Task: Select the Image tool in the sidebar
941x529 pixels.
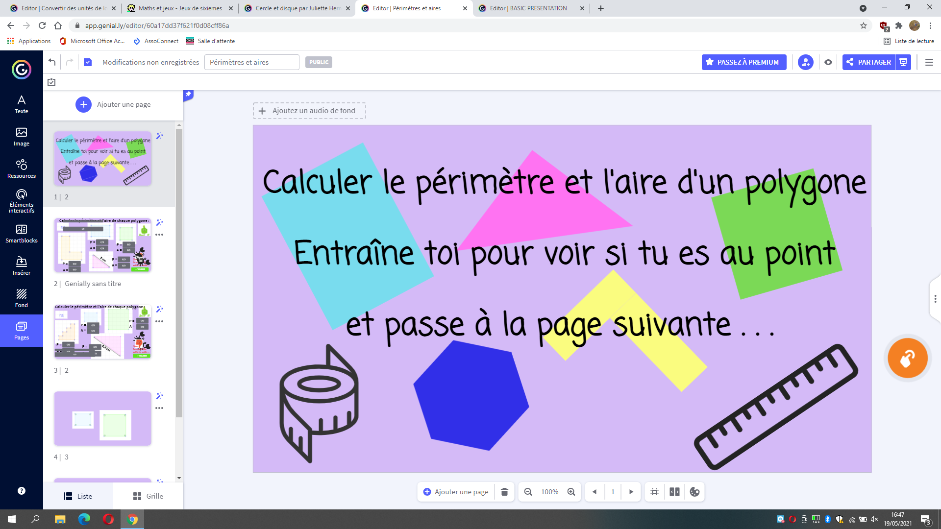Action: (21, 137)
